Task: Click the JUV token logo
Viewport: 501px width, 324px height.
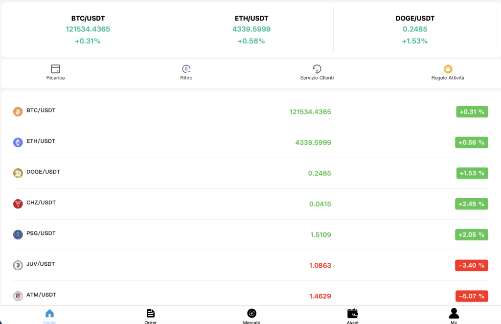Action: coord(18,265)
